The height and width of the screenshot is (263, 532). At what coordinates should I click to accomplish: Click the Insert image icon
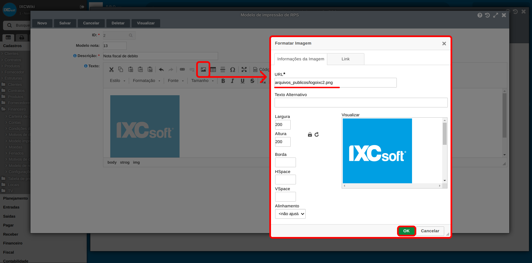pyautogui.click(x=203, y=69)
